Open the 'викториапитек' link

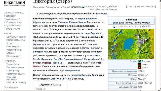click(72, 70)
